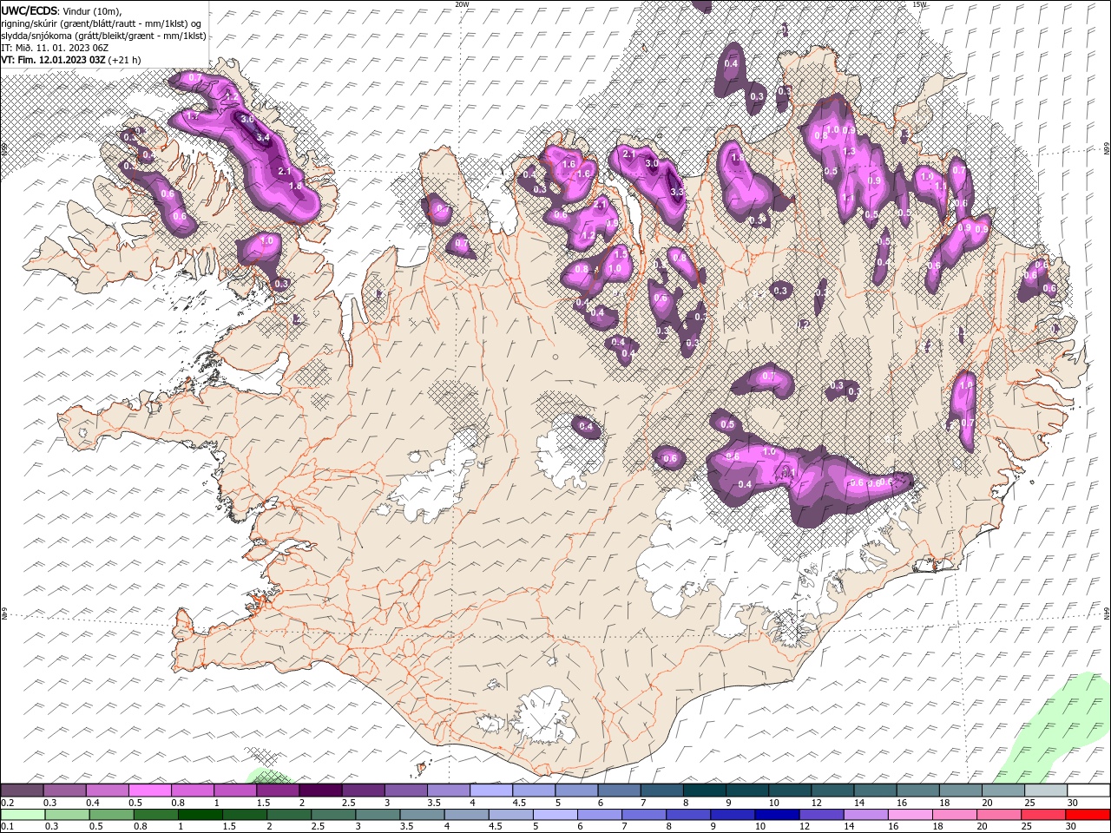Click the 'IT: Mið. 11. 01. 2023 06Z' line
Screen dimensions: 1111x833
55,48
